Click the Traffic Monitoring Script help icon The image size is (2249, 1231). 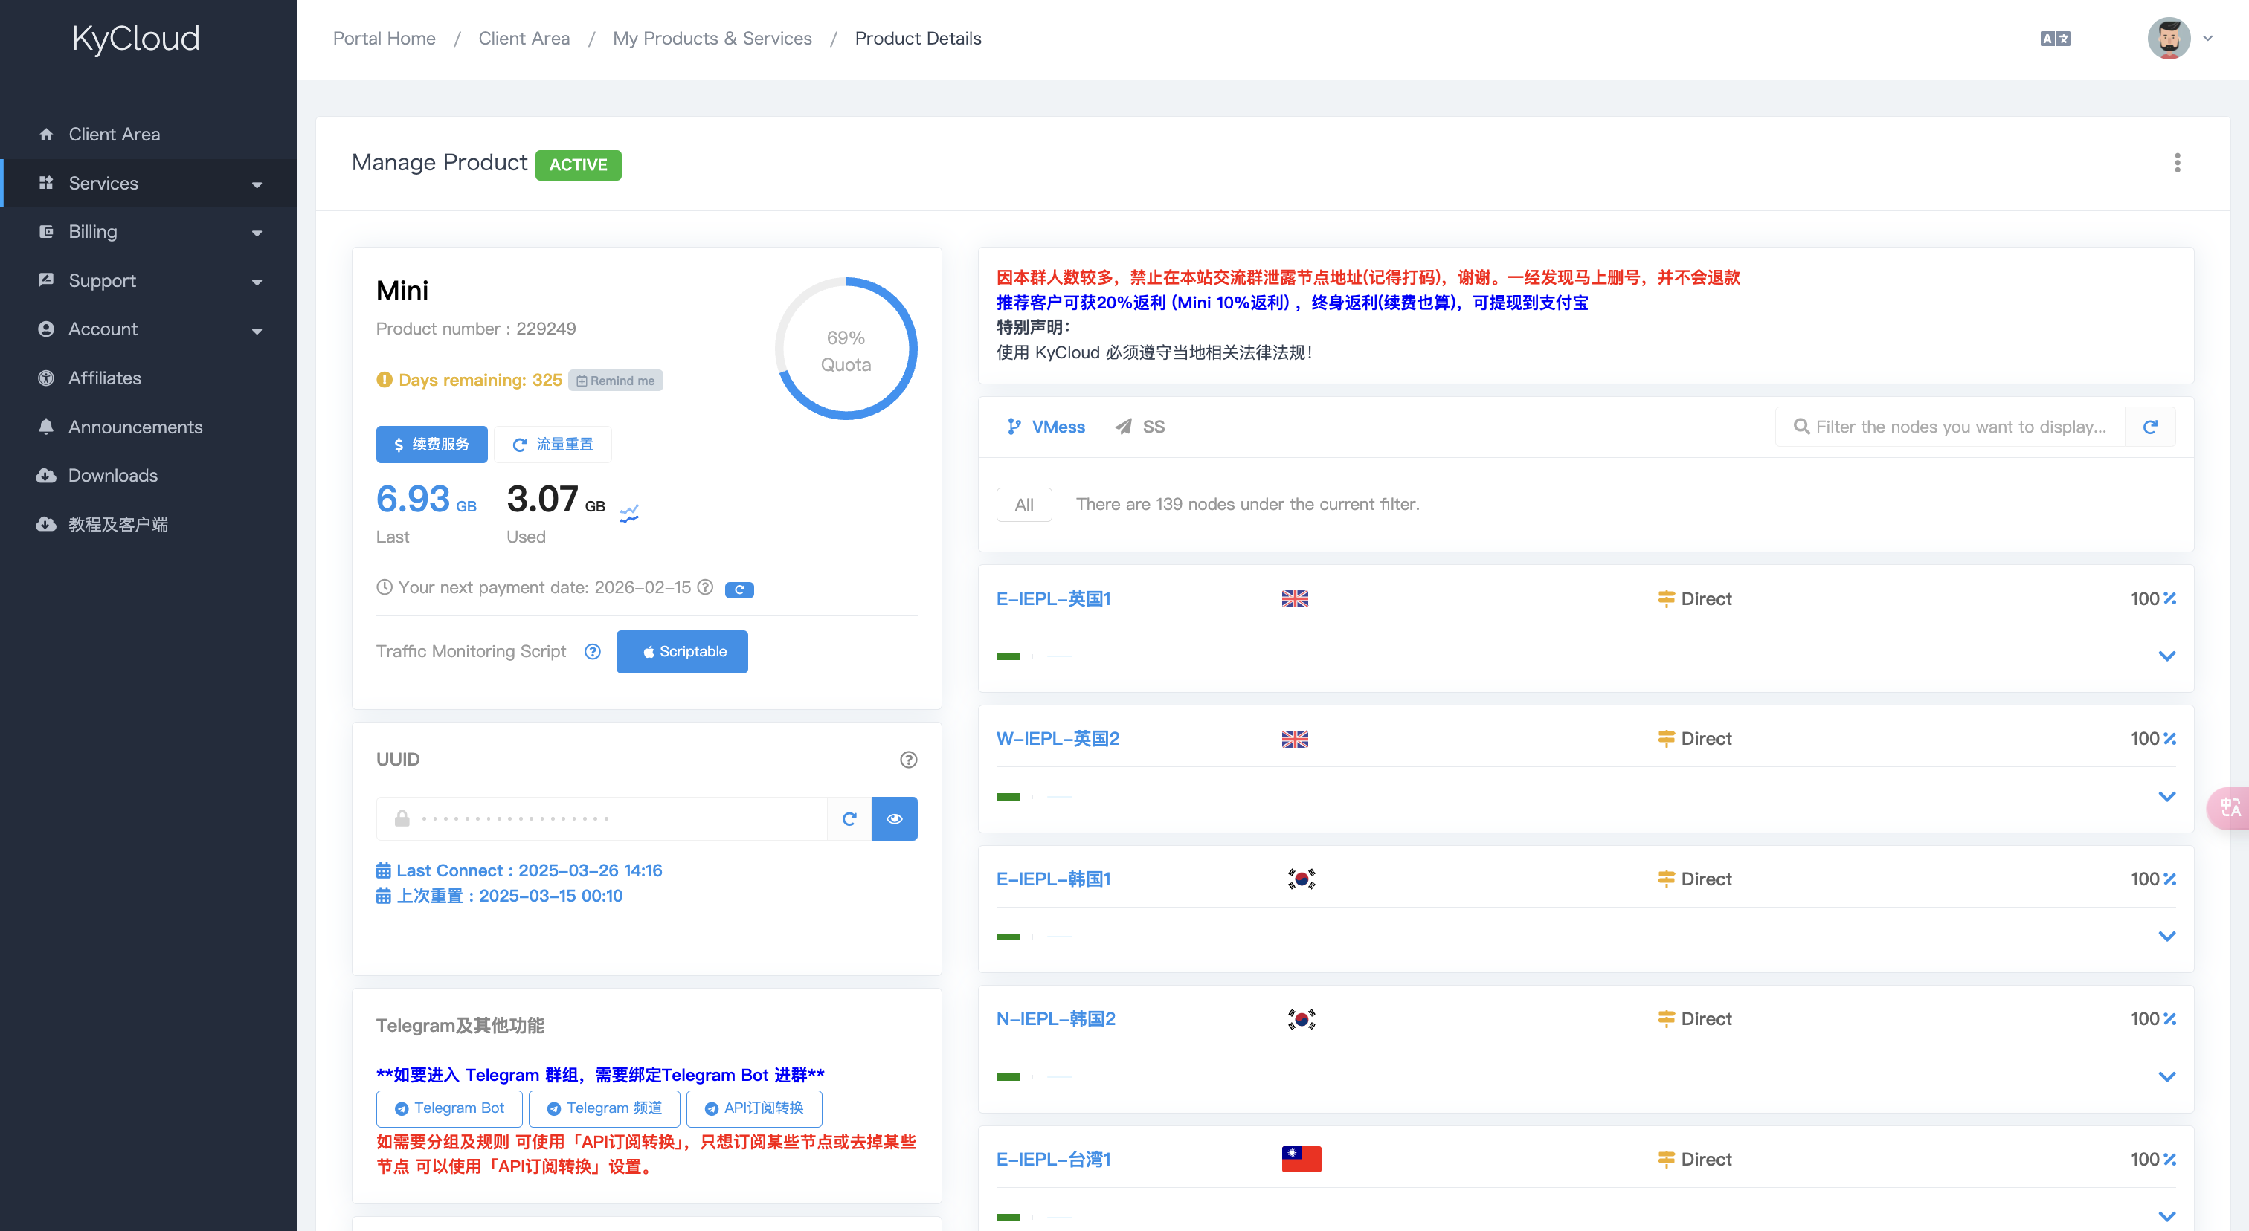point(593,652)
